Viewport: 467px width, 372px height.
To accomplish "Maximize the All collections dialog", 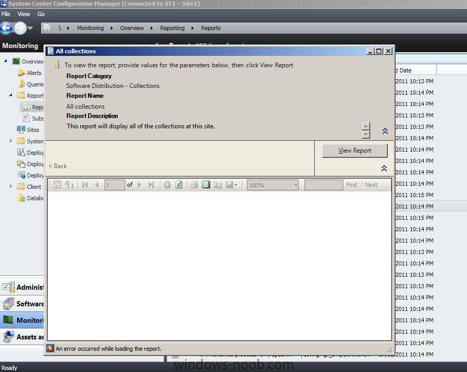I will [378, 51].
